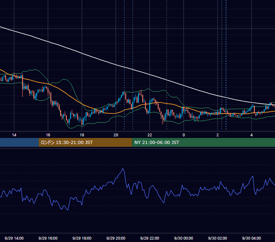Screen dimensions: 275x242
Task: Click the 9/29 18:00 date label
Action: pyautogui.click(x=82, y=238)
